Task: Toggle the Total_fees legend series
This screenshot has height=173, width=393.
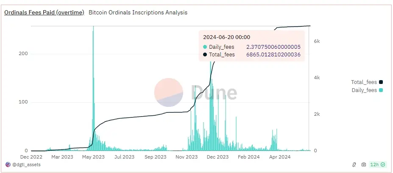Action: 364,82
